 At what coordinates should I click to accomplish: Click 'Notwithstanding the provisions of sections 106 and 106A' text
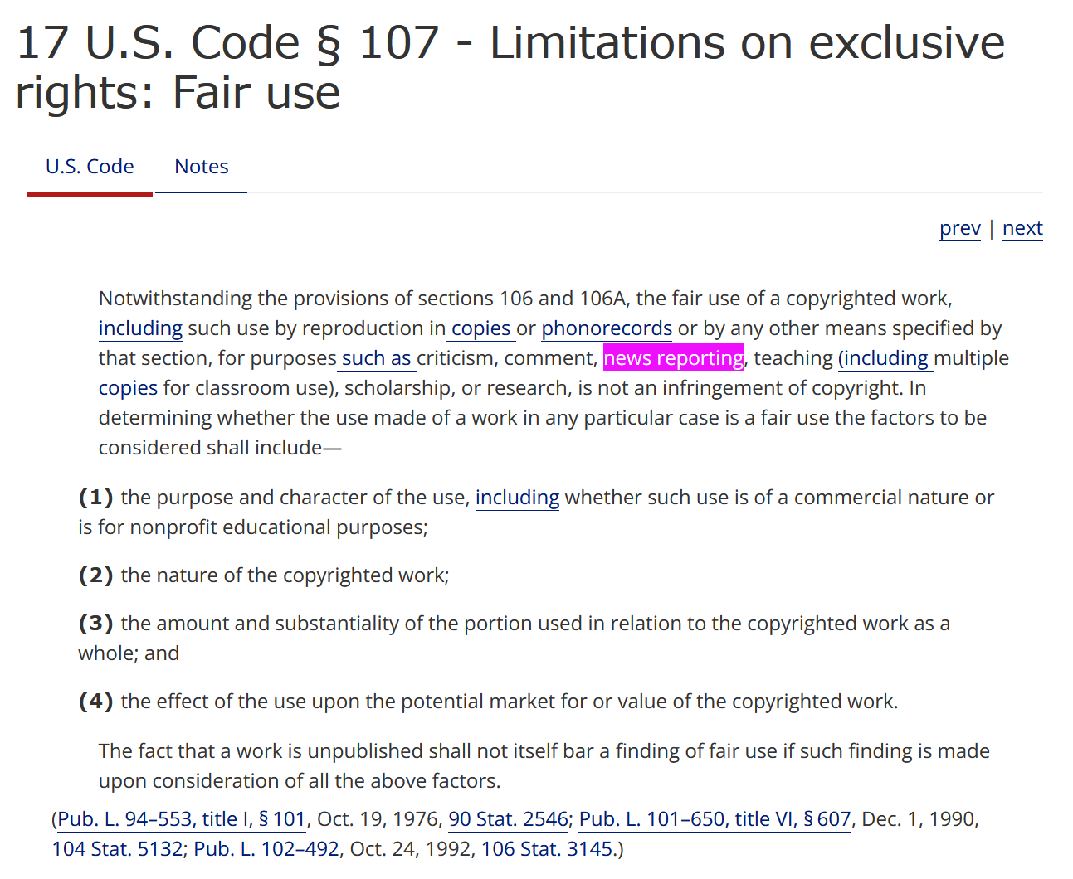[x=363, y=299]
